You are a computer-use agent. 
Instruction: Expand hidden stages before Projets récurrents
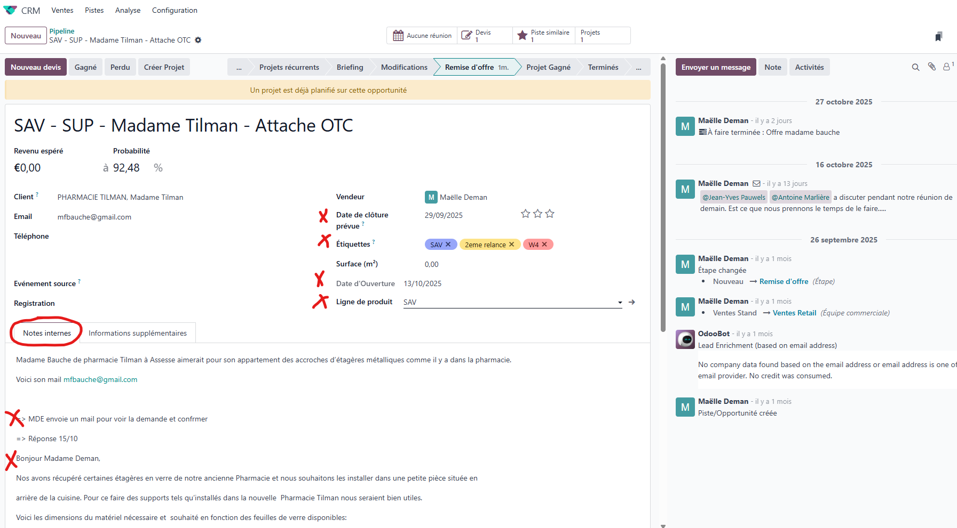click(x=239, y=68)
